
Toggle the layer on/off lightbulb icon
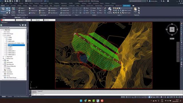[114, 8]
